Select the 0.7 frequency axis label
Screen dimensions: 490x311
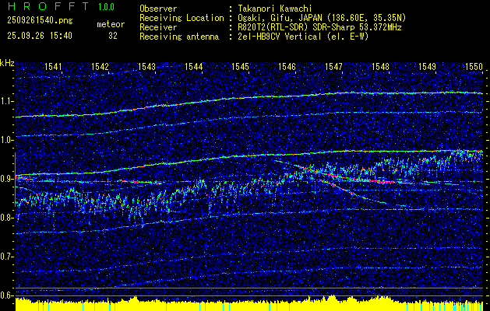coord(7,257)
